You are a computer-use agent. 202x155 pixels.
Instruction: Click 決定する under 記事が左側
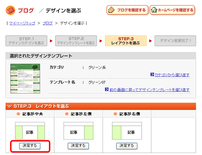(78, 146)
